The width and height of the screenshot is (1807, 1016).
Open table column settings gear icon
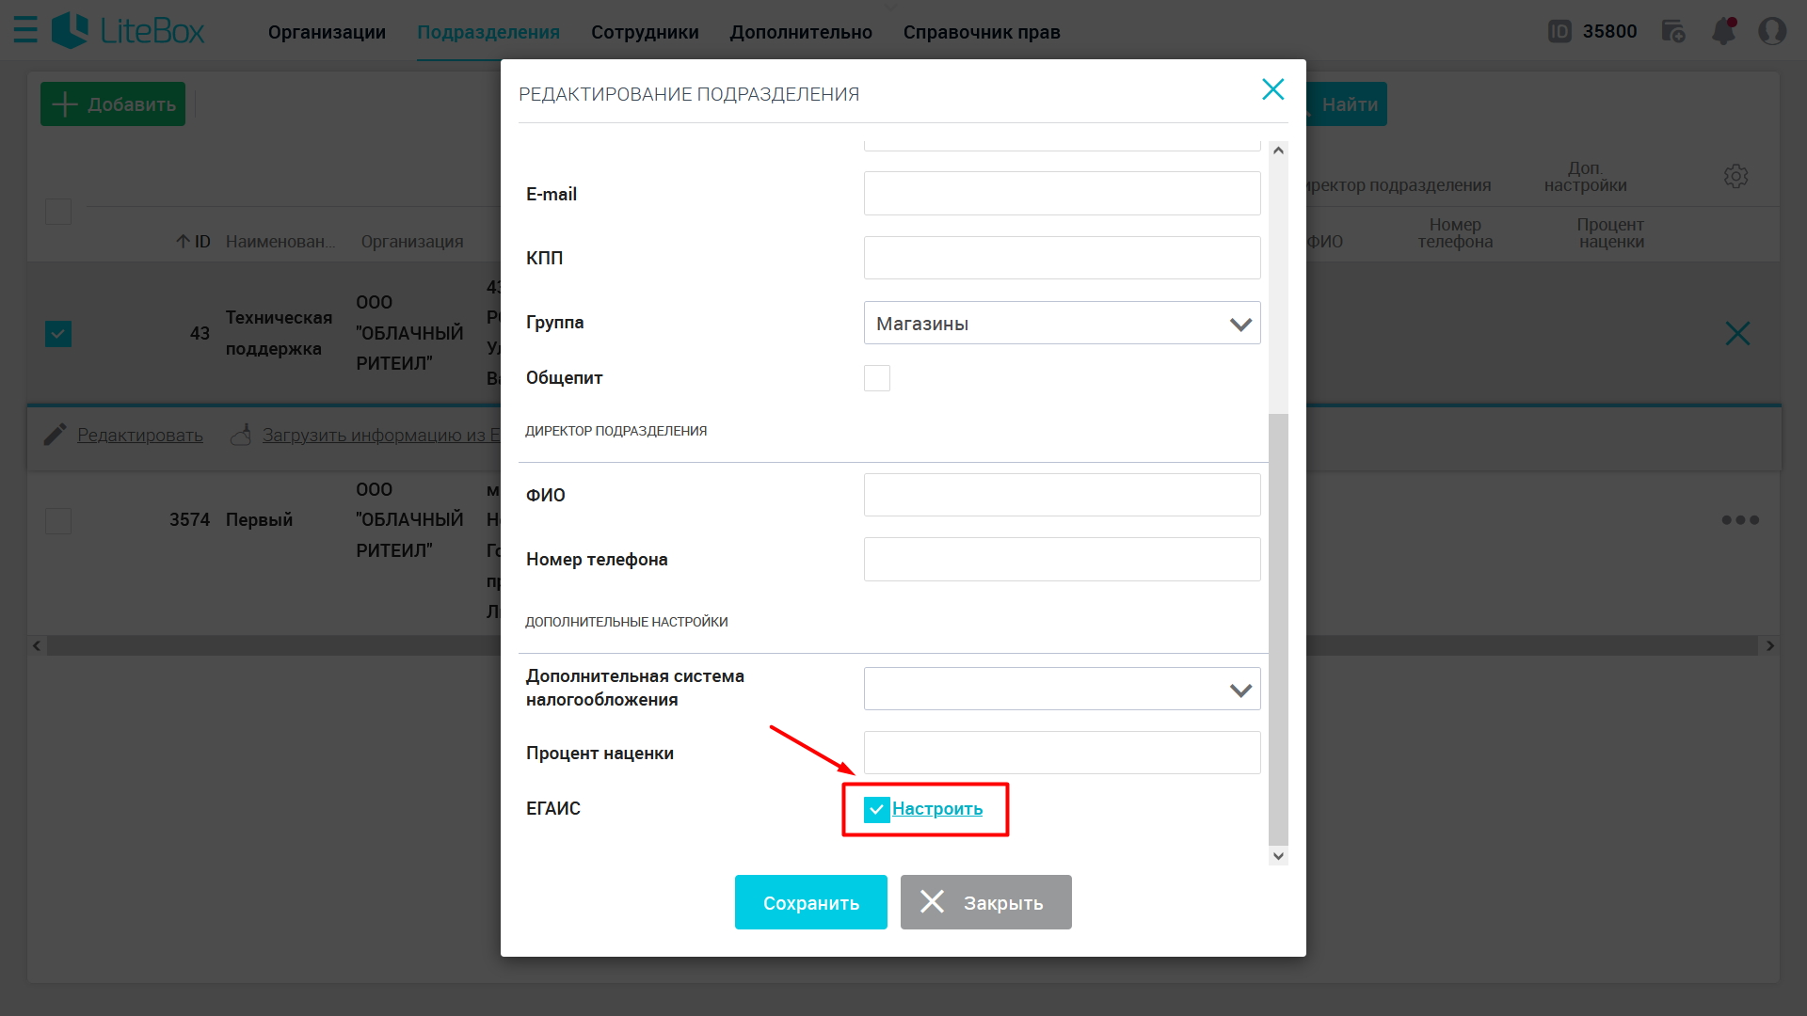tap(1736, 176)
